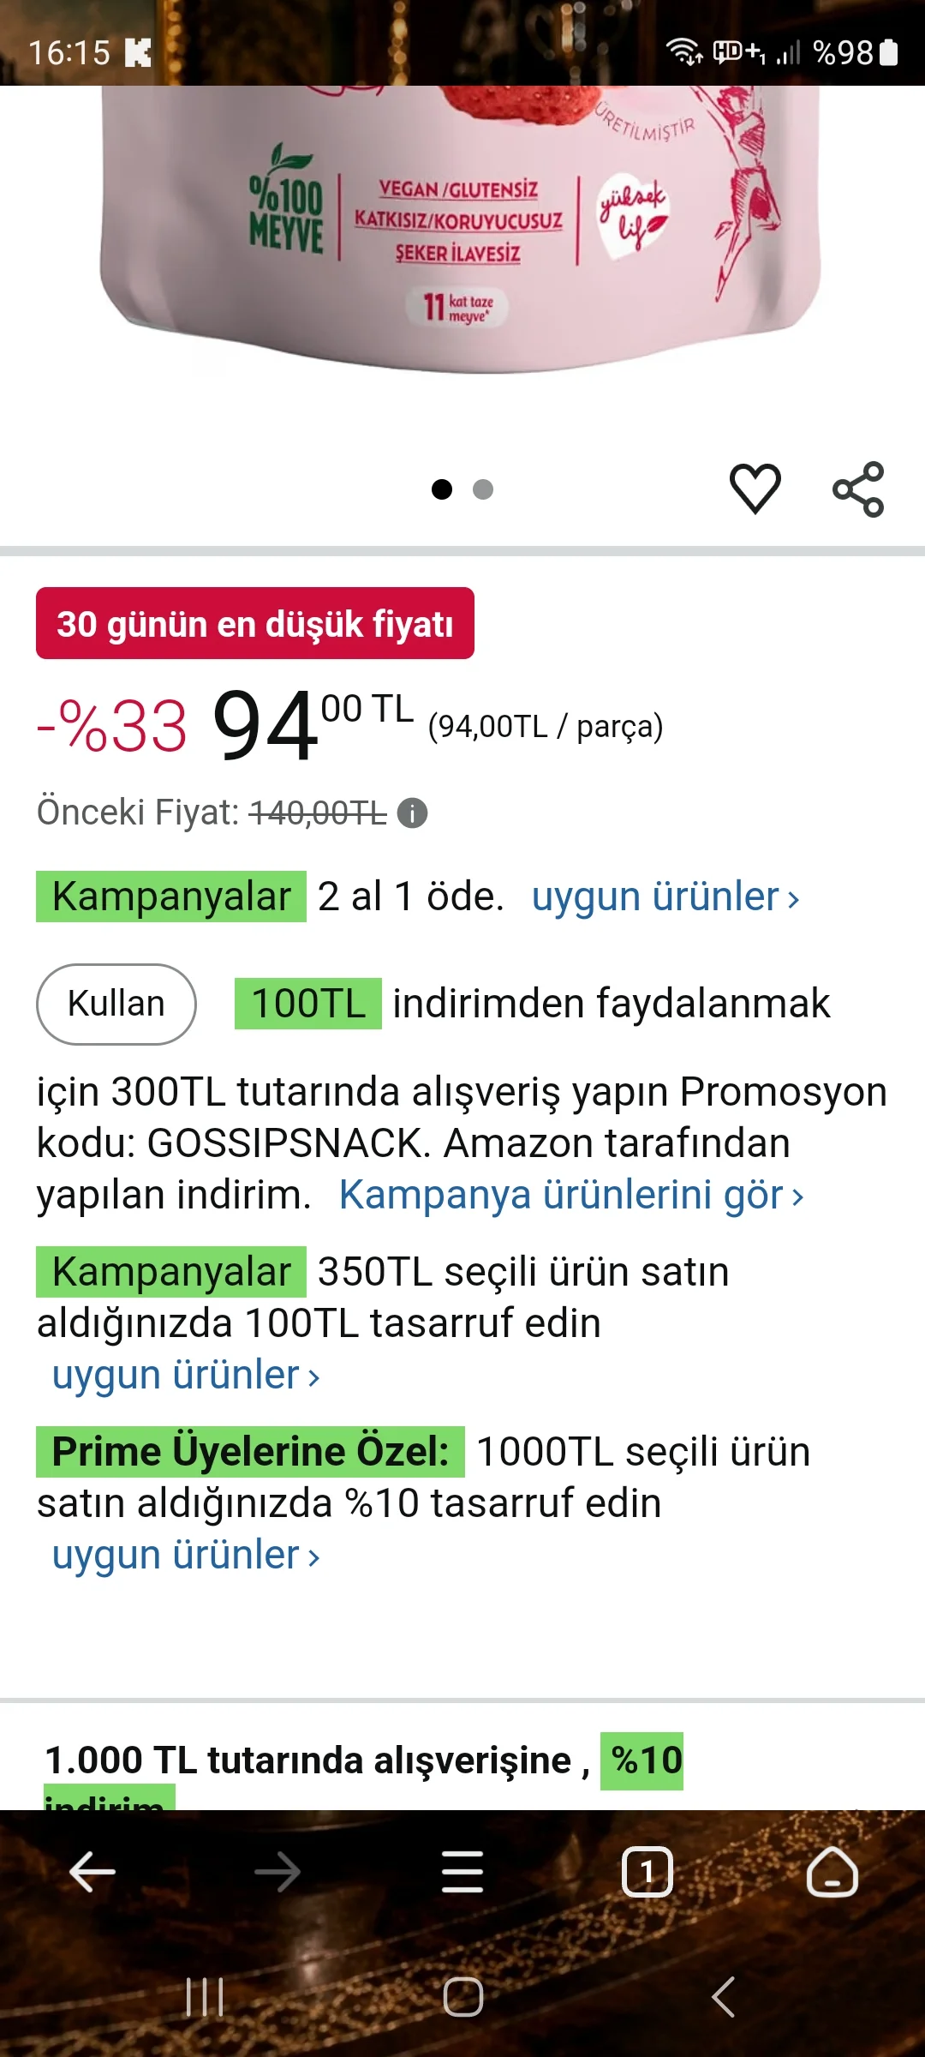Image resolution: width=925 pixels, height=2057 pixels.
Task: Tap the share icon
Action: coord(858,489)
